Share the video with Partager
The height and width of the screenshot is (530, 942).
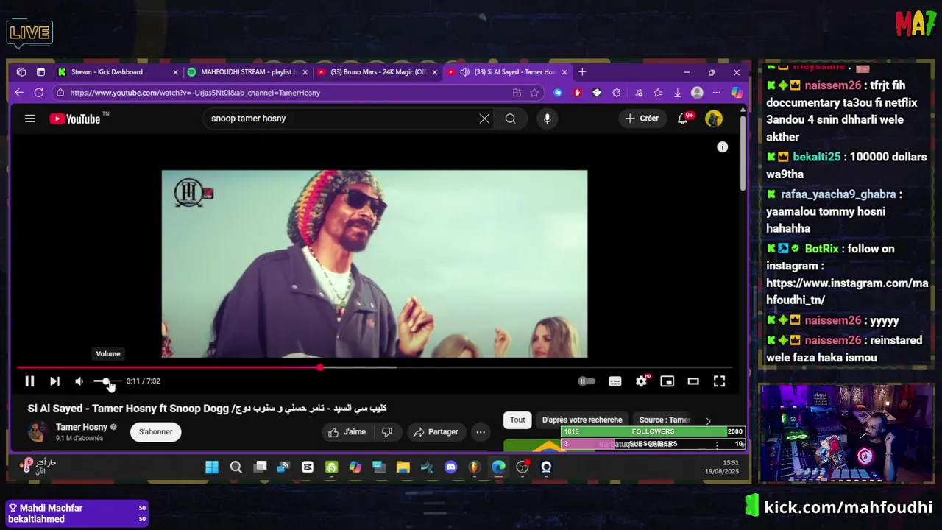click(x=436, y=432)
